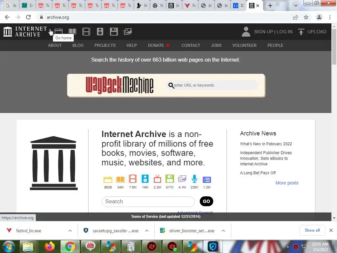Image resolution: width=337 pixels, height=253 pixels.
Task: Reload the page with browser refresh
Action: 28,17
